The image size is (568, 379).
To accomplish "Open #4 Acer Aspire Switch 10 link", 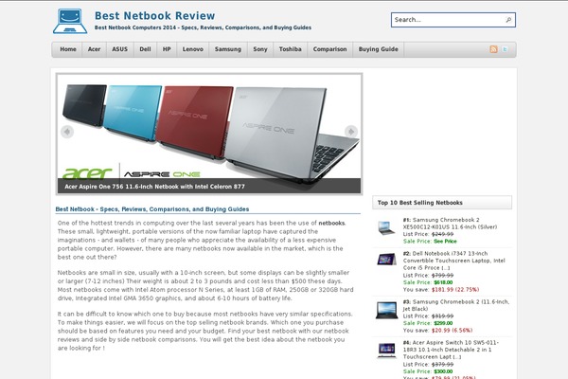I will pos(451,350).
